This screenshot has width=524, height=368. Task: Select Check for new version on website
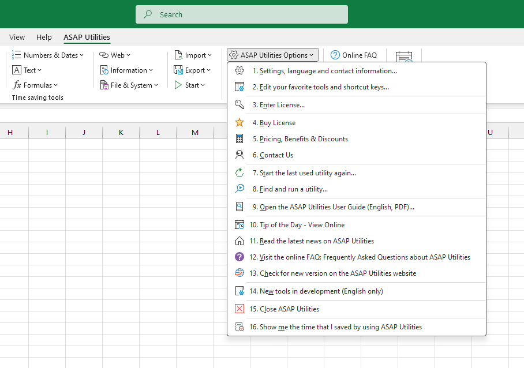click(x=357, y=273)
